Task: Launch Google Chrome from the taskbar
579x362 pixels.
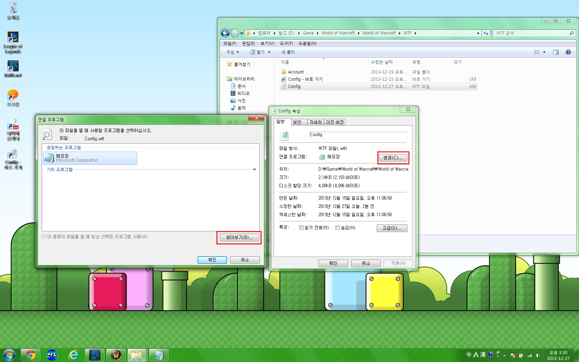Action: click(x=31, y=355)
